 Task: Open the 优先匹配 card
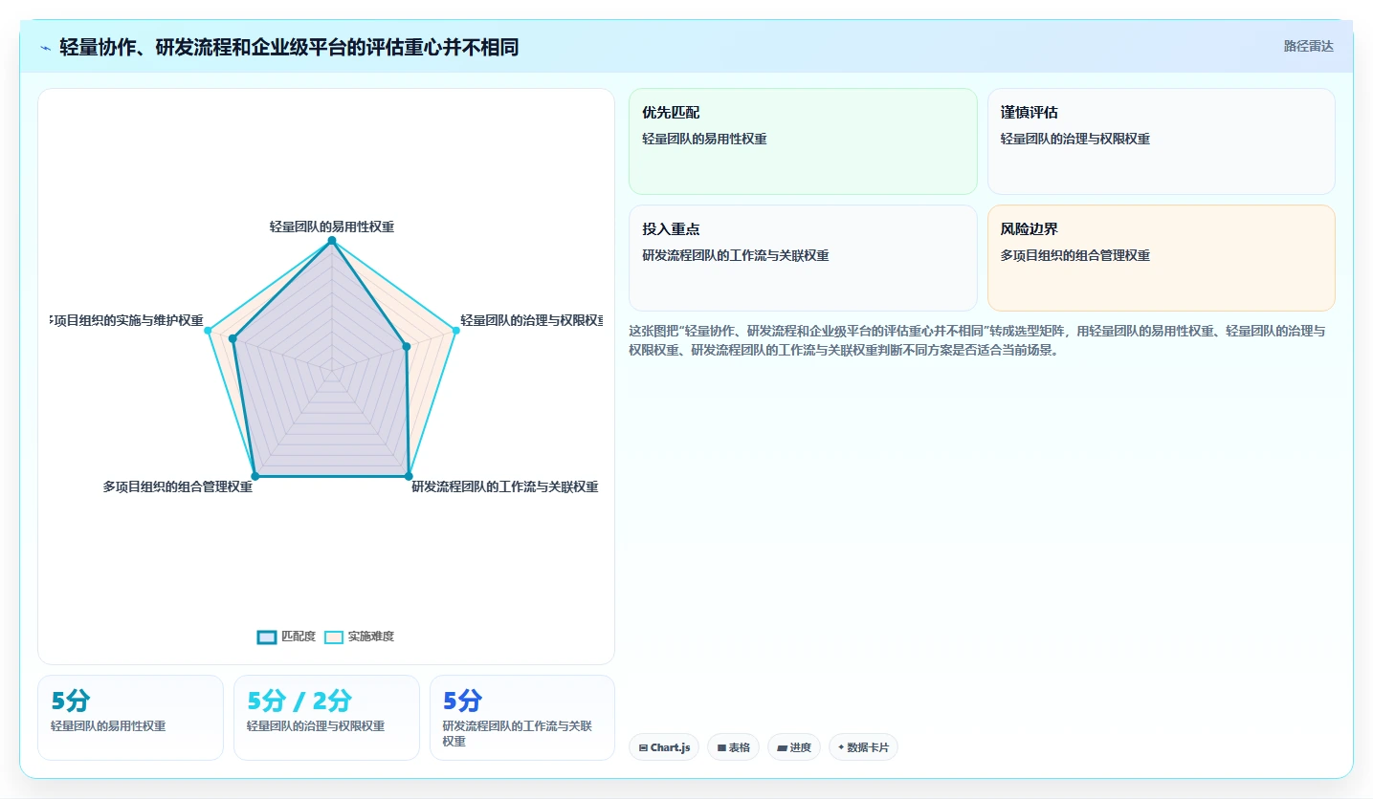[803, 141]
